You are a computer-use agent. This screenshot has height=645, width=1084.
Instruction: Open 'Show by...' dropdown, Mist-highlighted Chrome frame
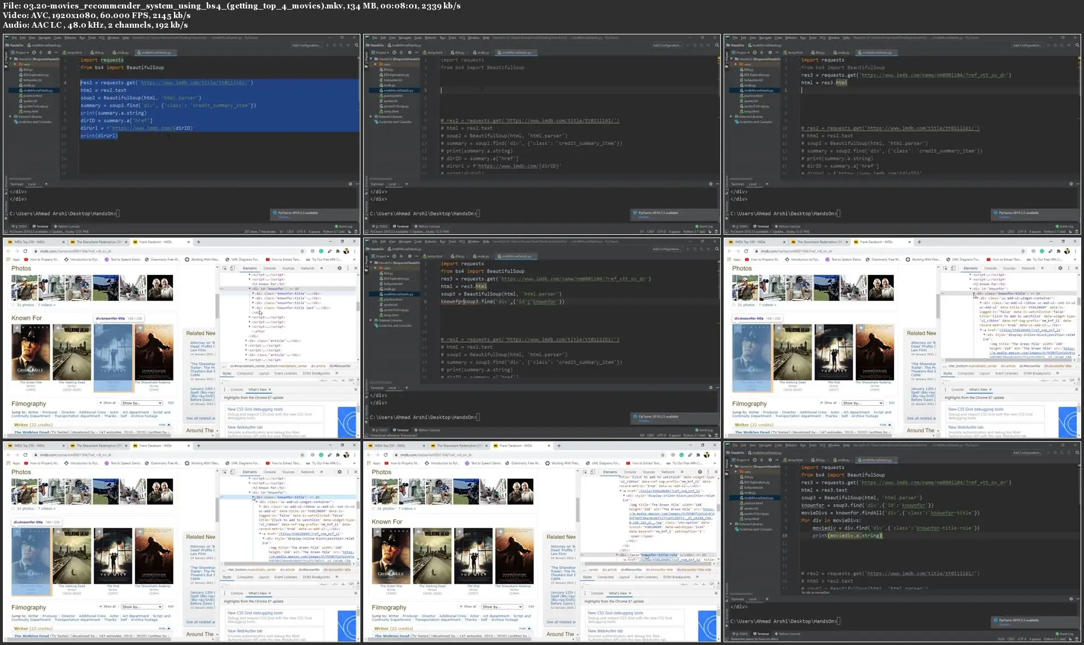click(142, 403)
